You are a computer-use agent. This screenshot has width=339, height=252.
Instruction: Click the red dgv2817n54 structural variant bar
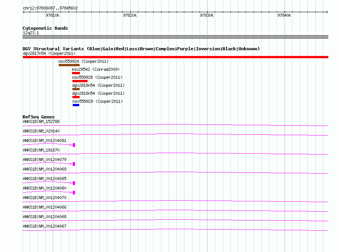pyautogui.click(x=175, y=57)
